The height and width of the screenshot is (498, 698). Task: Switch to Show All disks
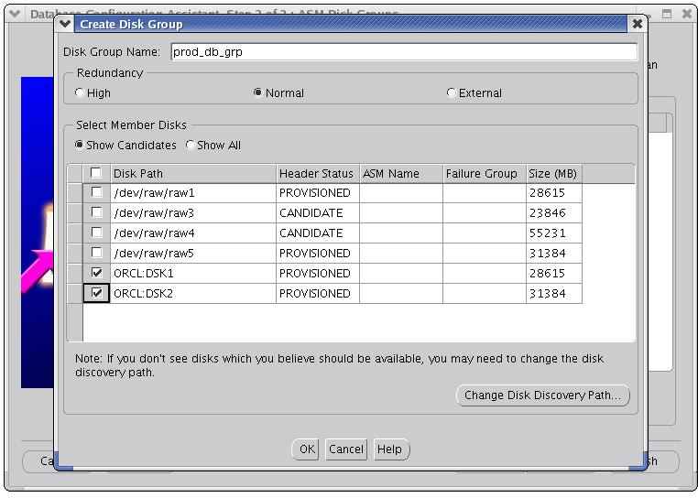coord(191,146)
